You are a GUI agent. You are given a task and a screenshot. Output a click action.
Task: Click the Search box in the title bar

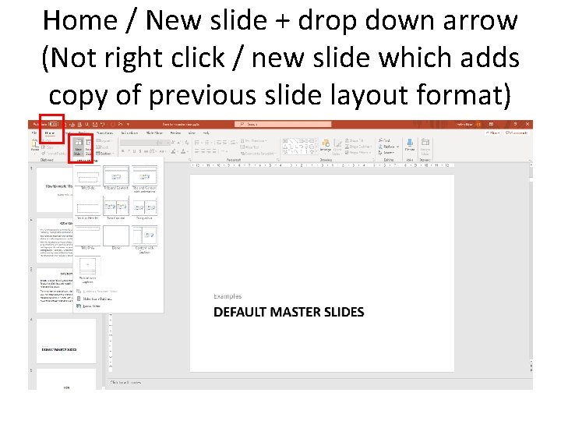(x=283, y=124)
